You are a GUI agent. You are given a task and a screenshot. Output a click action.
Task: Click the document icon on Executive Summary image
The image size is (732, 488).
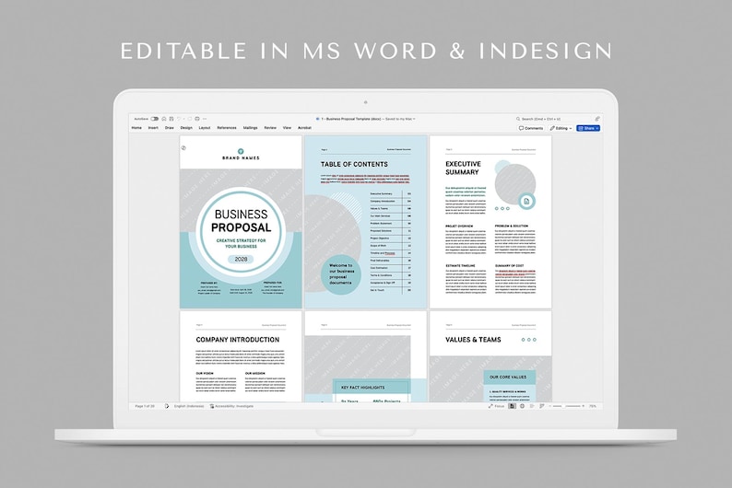526,202
